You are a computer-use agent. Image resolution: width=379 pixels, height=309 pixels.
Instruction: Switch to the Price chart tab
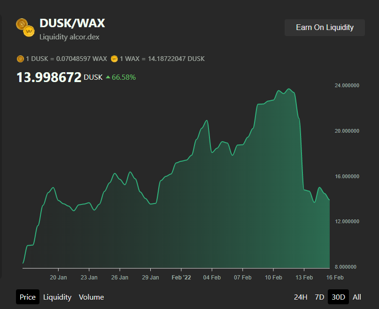[x=28, y=297]
